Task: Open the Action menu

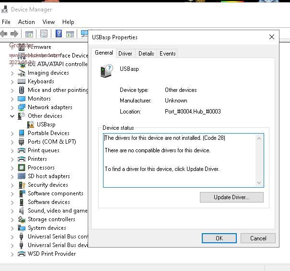Action: pos(26,22)
